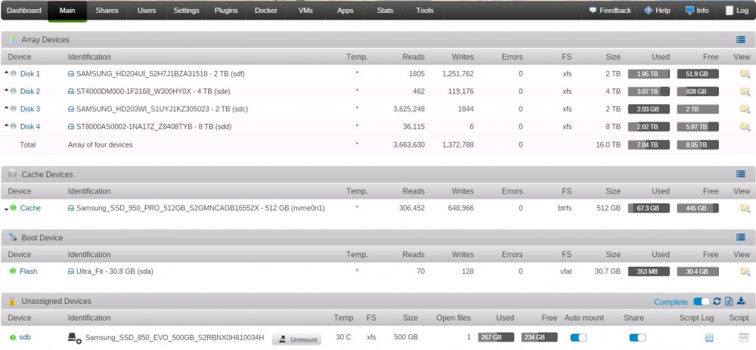Click the disk settings icon beside Samsung_SSD_850_EVO
The width and height of the screenshot is (756, 350).
(74, 339)
